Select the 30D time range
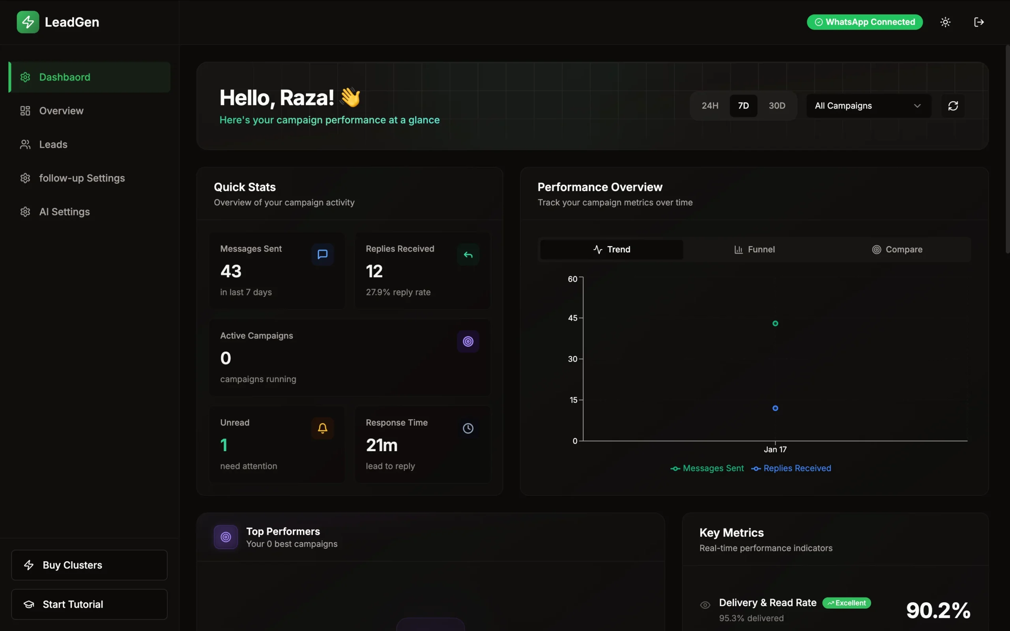This screenshot has height=631, width=1010. (777, 106)
